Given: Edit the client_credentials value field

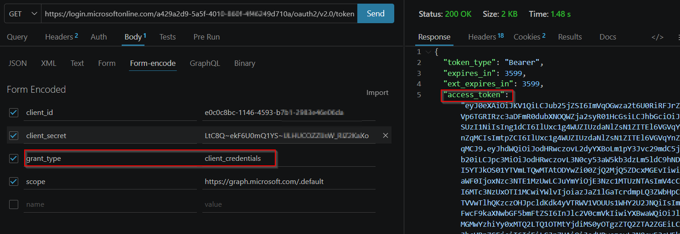Looking at the screenshot, I should point(289,159).
